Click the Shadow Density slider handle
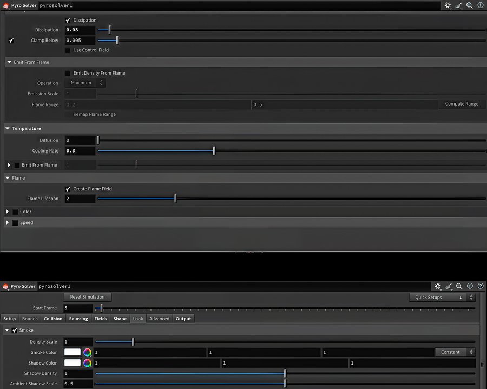 pos(285,373)
